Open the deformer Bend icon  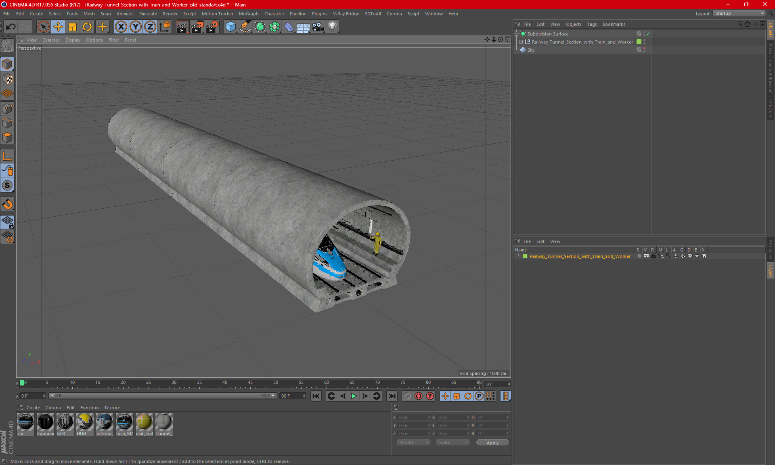[289, 27]
